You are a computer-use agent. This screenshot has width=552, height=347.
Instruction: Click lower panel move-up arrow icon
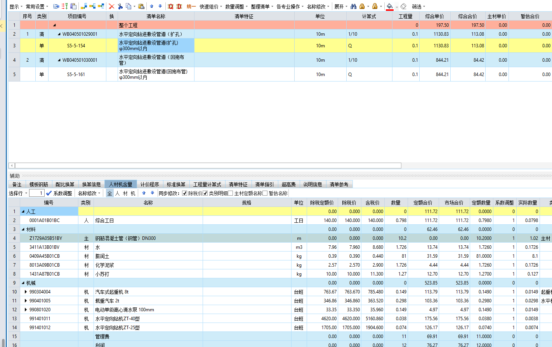144,193
